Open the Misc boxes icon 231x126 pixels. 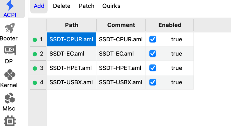(x=10, y=98)
